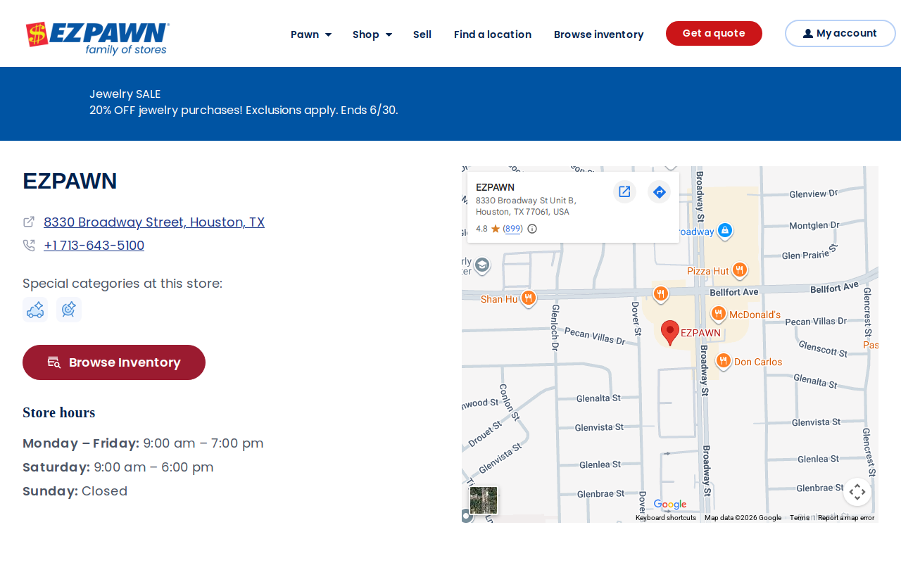Click the school marker on the map's left edge
Image resolution: width=901 pixels, height=563 pixels.
point(482,265)
